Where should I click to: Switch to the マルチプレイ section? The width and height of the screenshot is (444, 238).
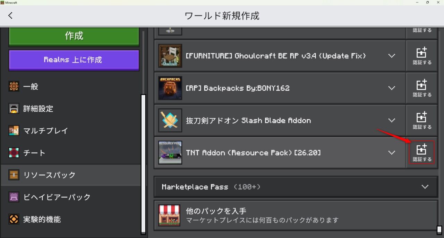[71, 131]
